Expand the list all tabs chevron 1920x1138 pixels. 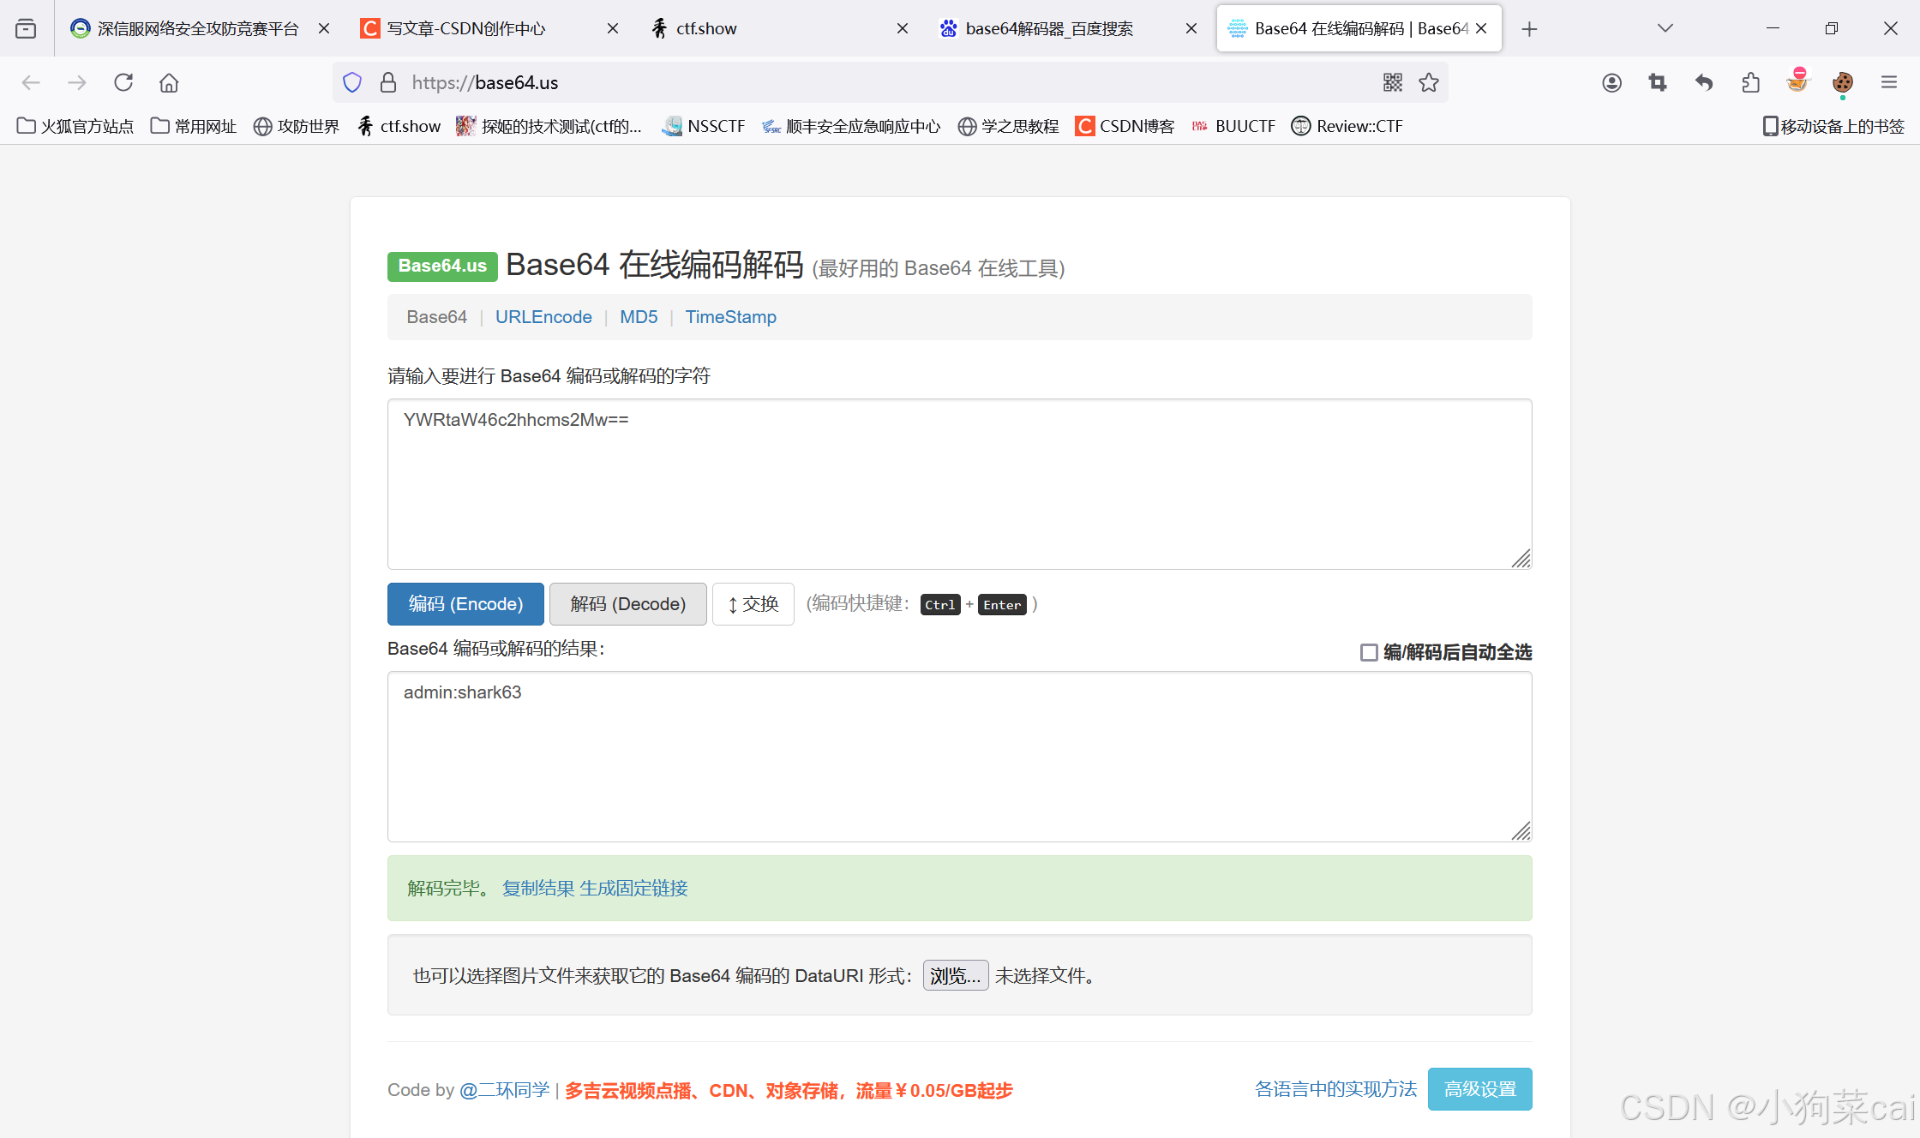coord(1665,28)
